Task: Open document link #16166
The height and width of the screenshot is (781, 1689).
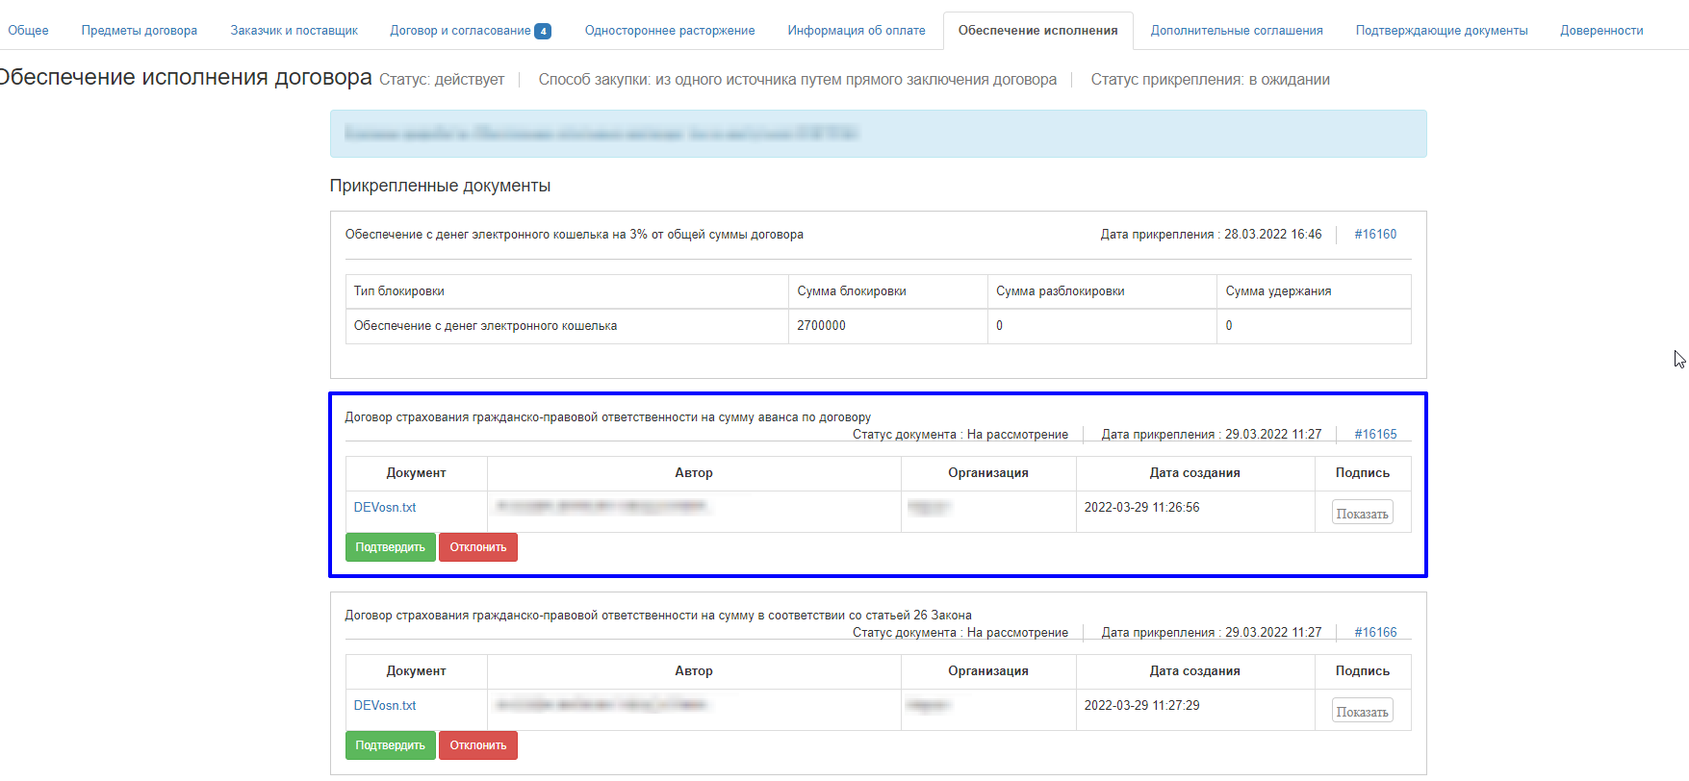Action: click(x=1375, y=633)
